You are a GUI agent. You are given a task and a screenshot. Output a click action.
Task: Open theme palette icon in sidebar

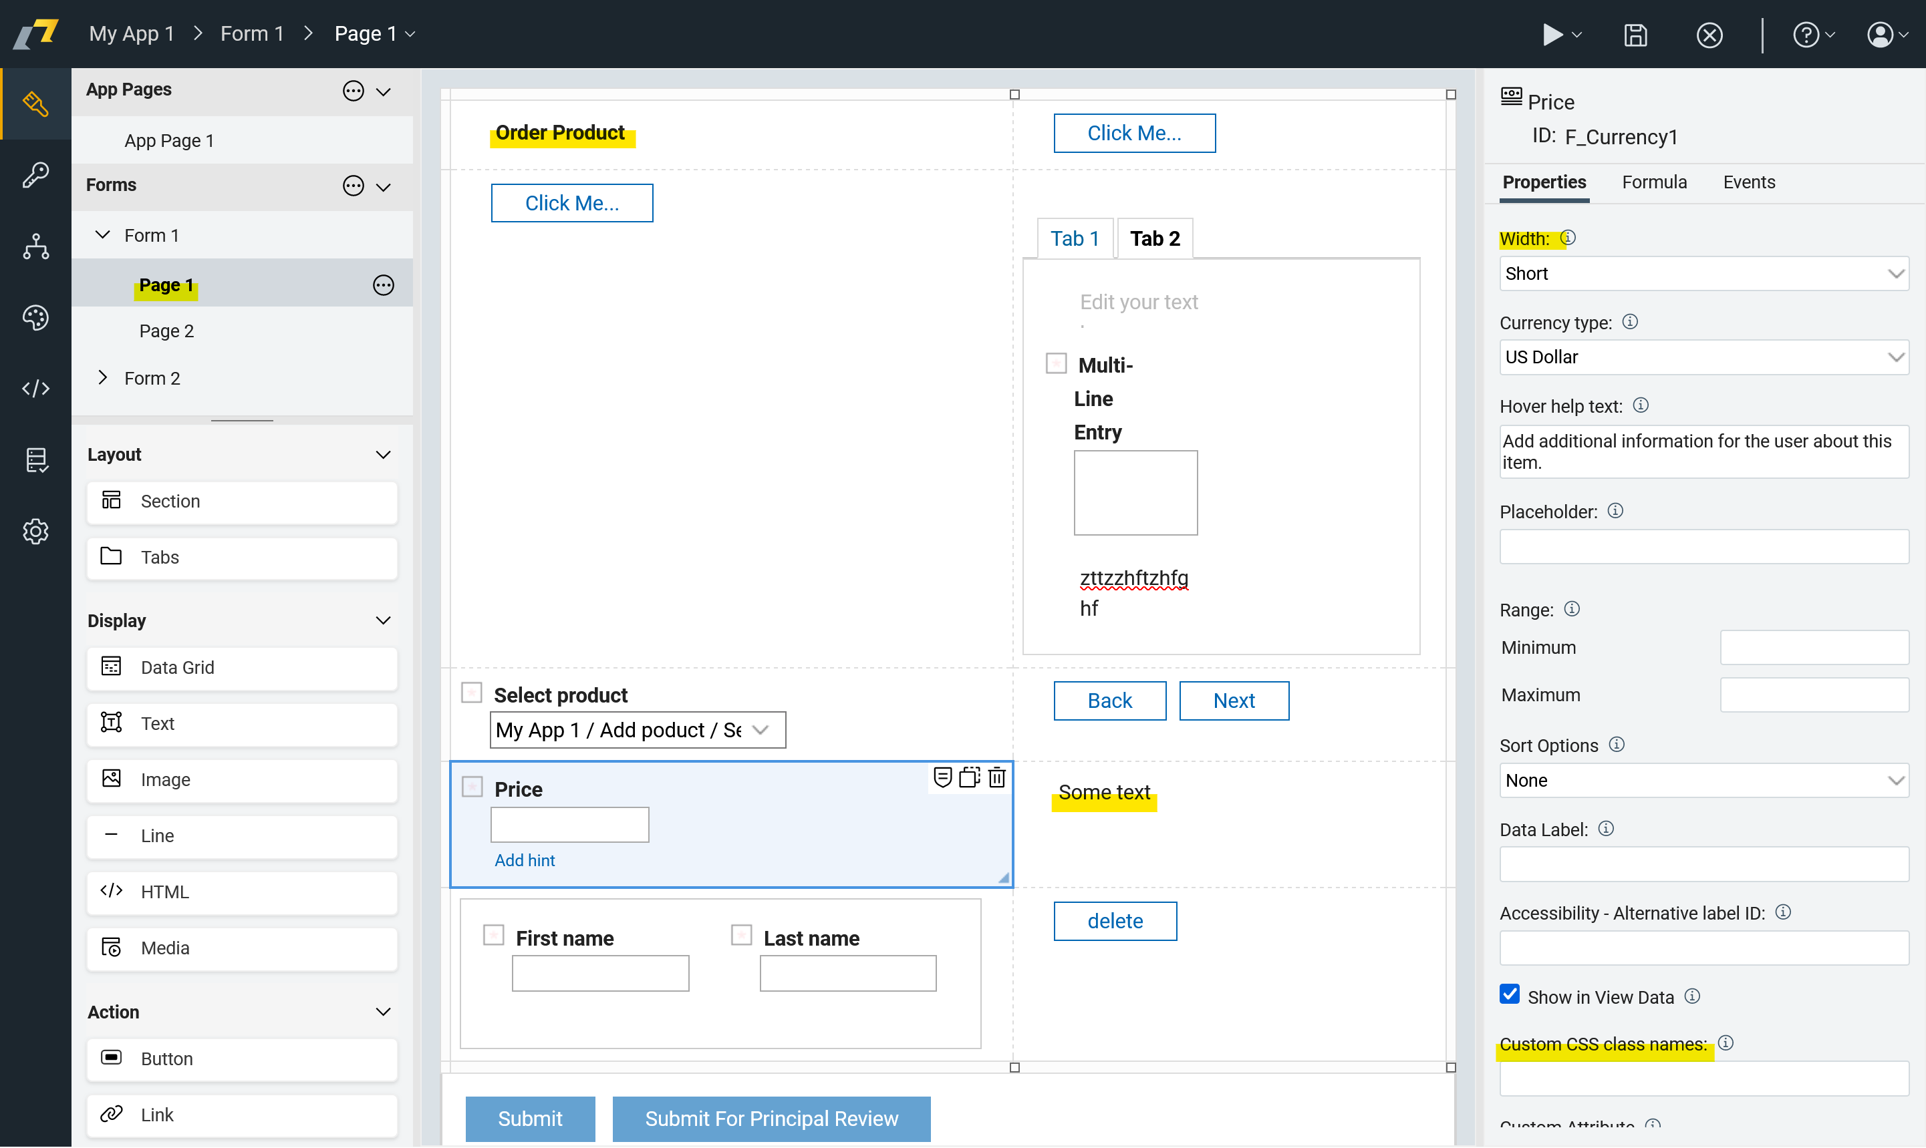click(x=35, y=317)
